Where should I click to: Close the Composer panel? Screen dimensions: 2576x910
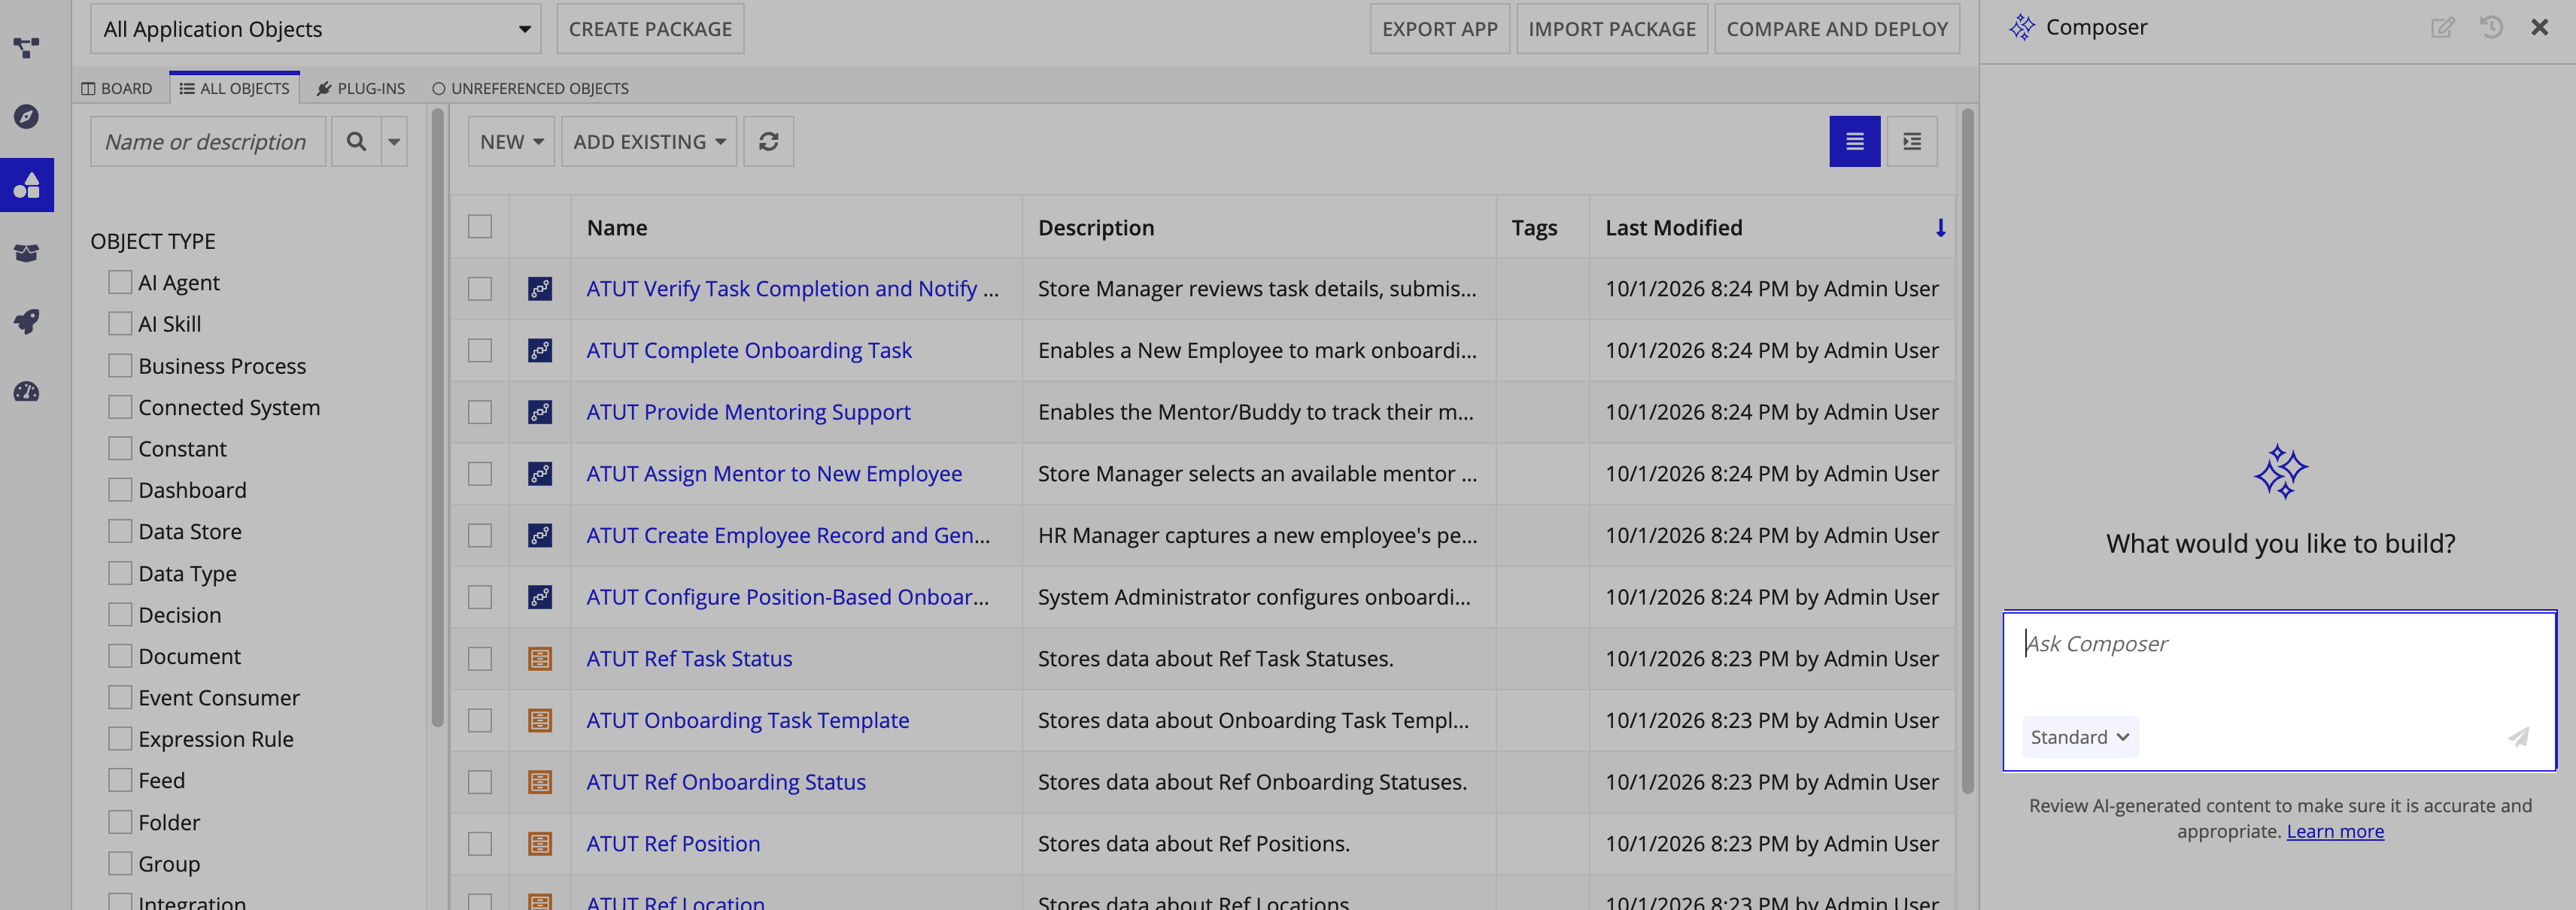point(2540,28)
